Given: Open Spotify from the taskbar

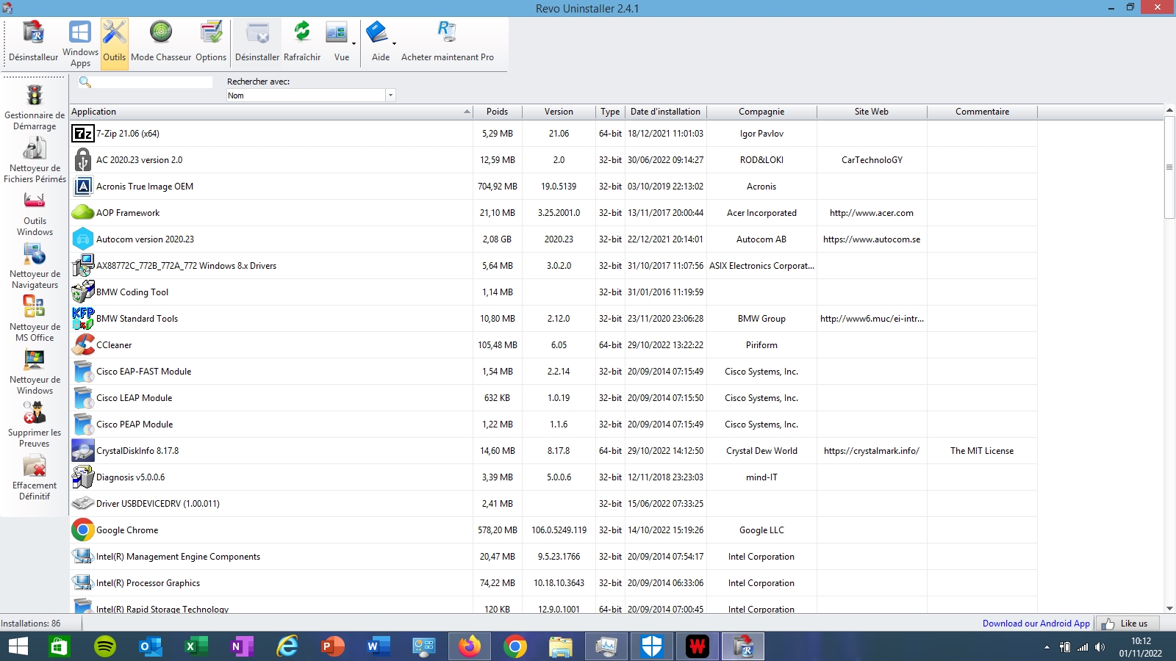Looking at the screenshot, I should pyautogui.click(x=105, y=646).
